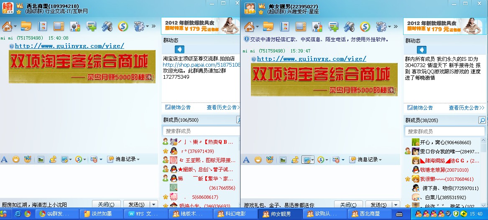Open shared files folder in 帅女靓男 window

click(268, 26)
